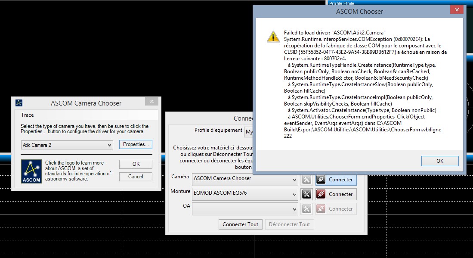Open camera setup tools icon
Screen dimensions: 473x258
click(306, 180)
